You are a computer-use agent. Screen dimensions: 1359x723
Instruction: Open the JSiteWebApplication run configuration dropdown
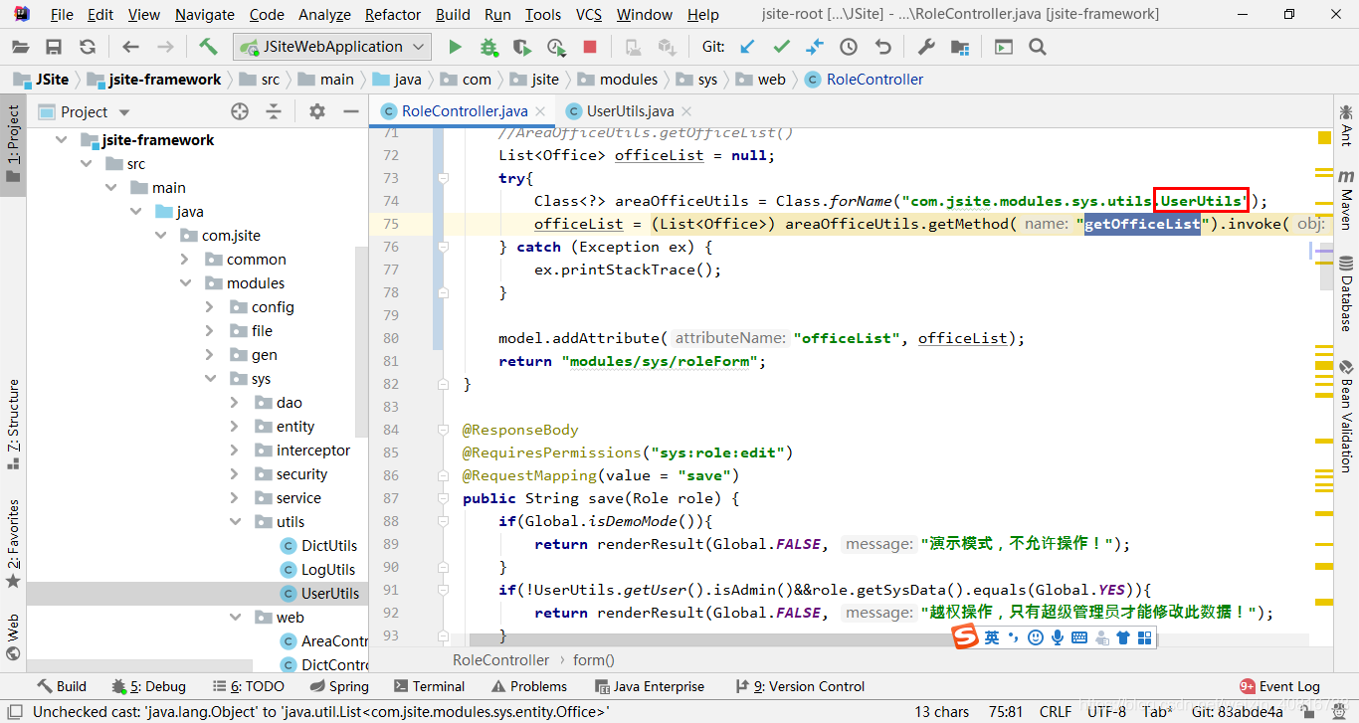(332, 47)
